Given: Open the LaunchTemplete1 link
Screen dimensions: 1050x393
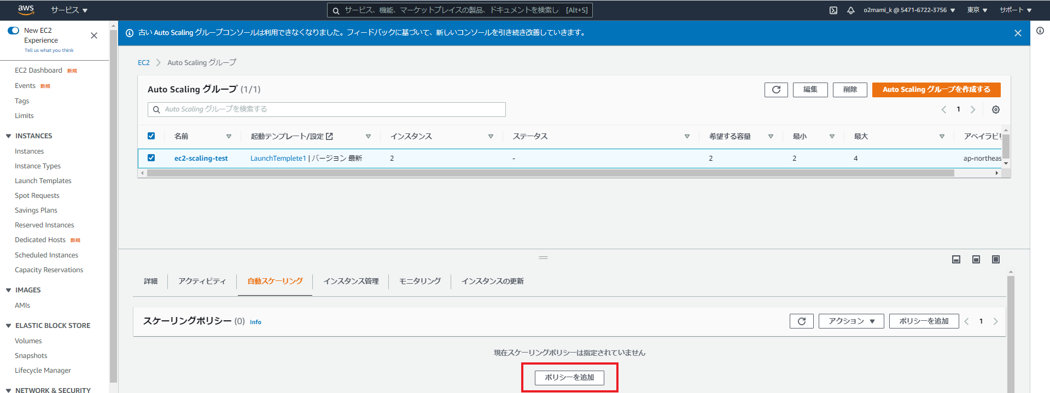Looking at the screenshot, I should tap(278, 159).
